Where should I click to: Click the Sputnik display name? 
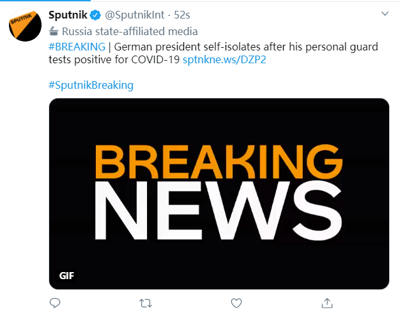(x=69, y=15)
